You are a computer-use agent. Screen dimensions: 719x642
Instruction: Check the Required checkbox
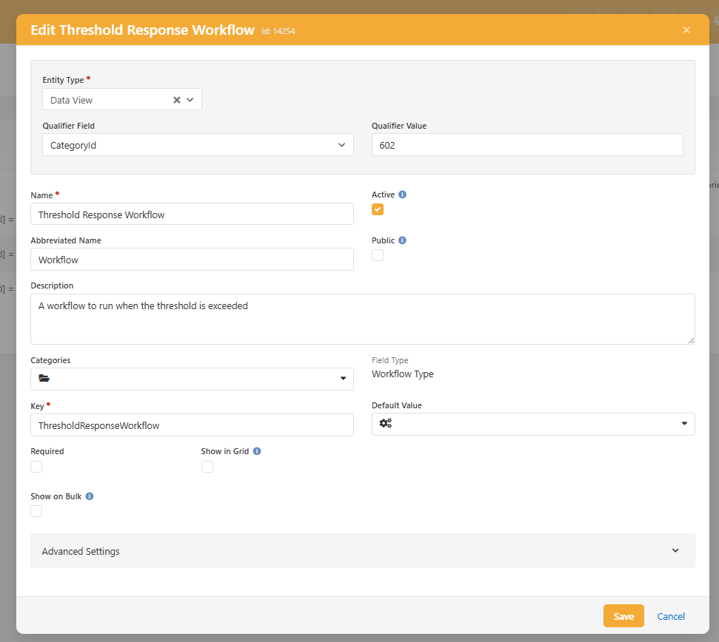click(36, 467)
